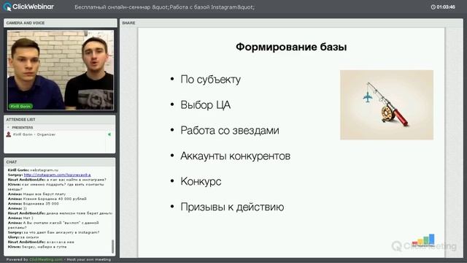Click the elapsed time 01:03:46

[x=446, y=7]
